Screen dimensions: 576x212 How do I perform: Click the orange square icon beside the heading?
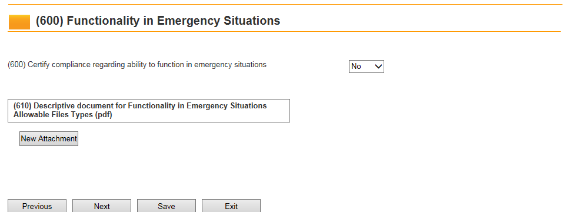point(19,22)
